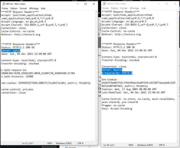180x148 pixels.
Task: Click 'Accept-Language: en-gb' line in M67.txt
Action: point(24,22)
